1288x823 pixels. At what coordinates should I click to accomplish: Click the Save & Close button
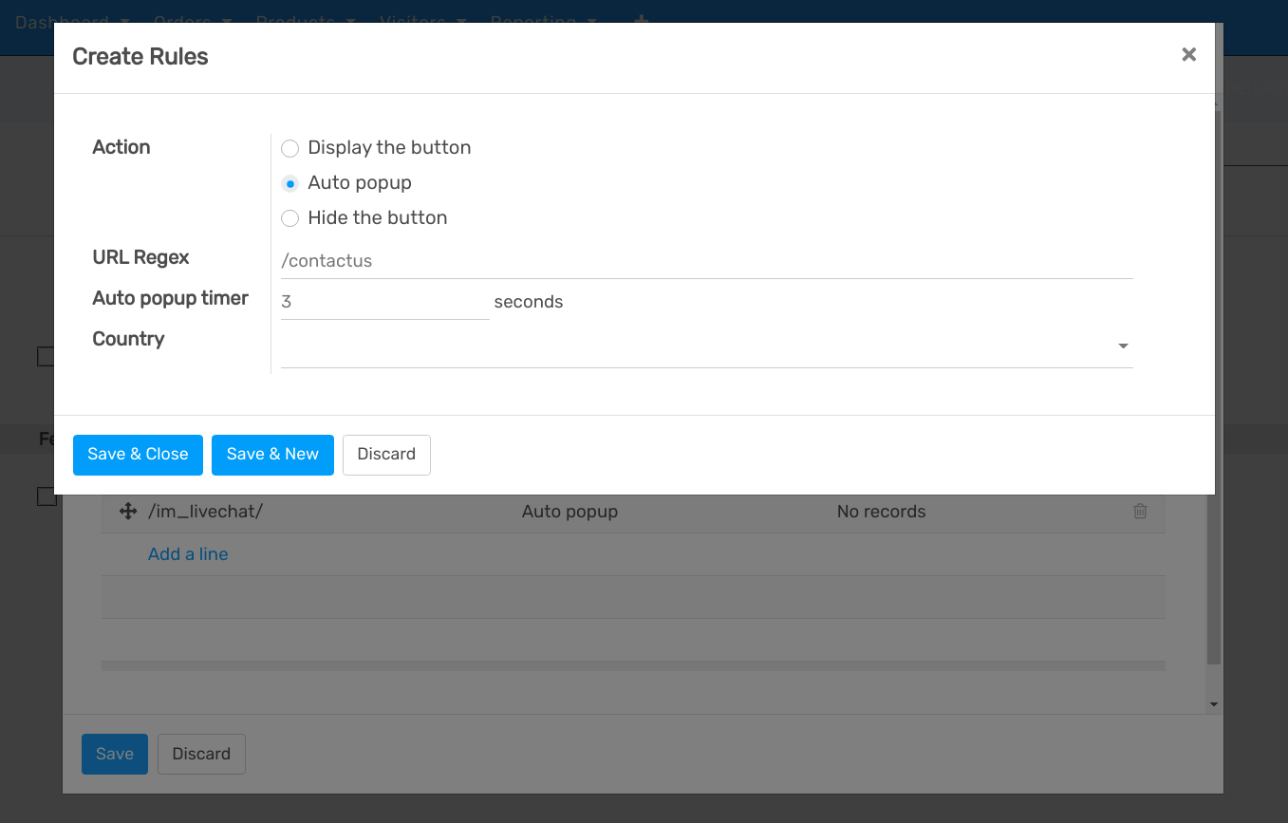pyautogui.click(x=137, y=455)
